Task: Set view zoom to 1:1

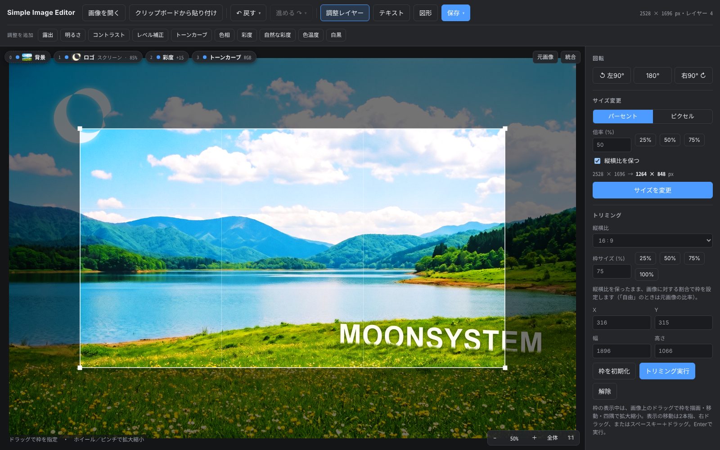Action: pyautogui.click(x=571, y=438)
